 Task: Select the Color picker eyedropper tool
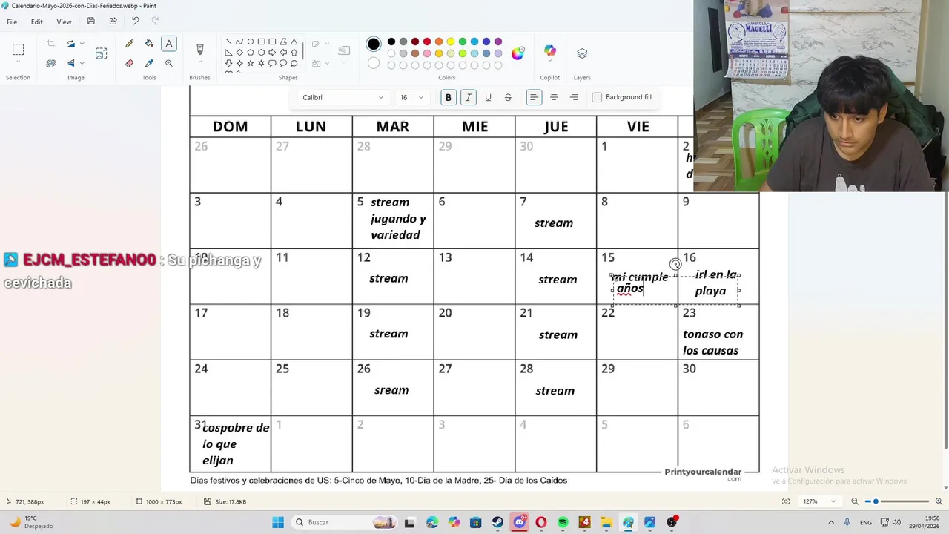149,64
